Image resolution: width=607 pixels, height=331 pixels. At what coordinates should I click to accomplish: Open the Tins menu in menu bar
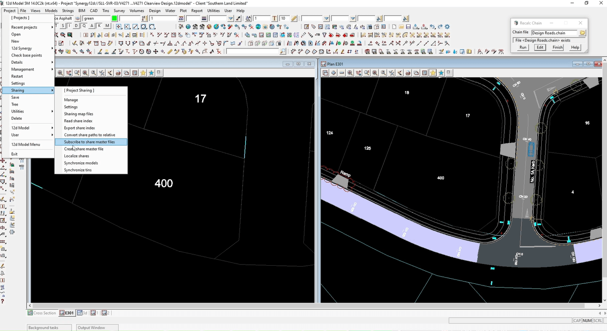(x=105, y=11)
